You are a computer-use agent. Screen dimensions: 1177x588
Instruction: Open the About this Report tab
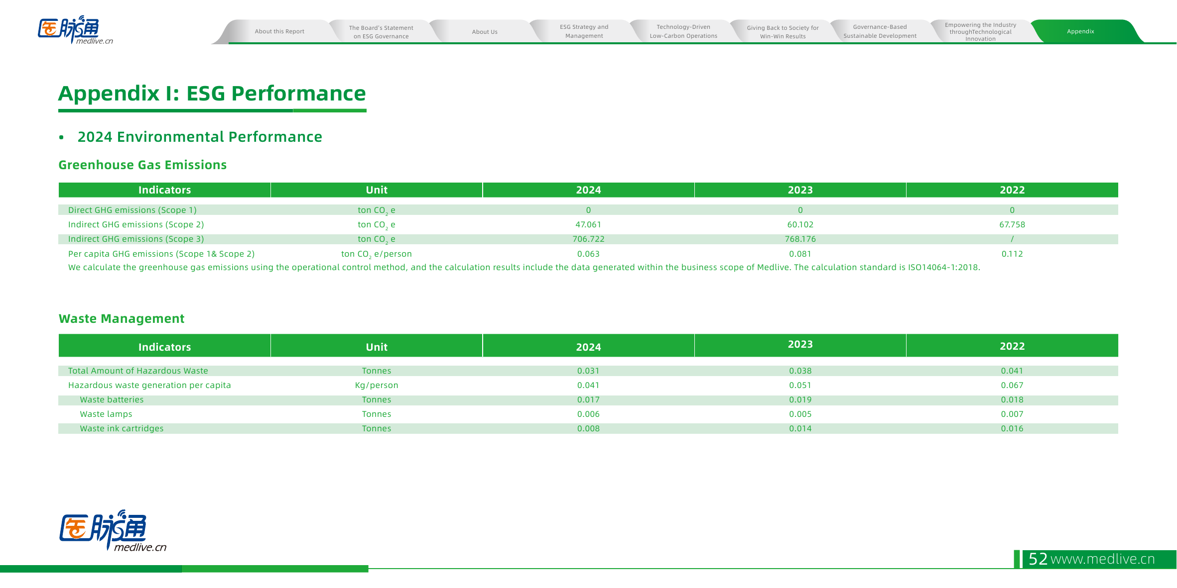[279, 31]
